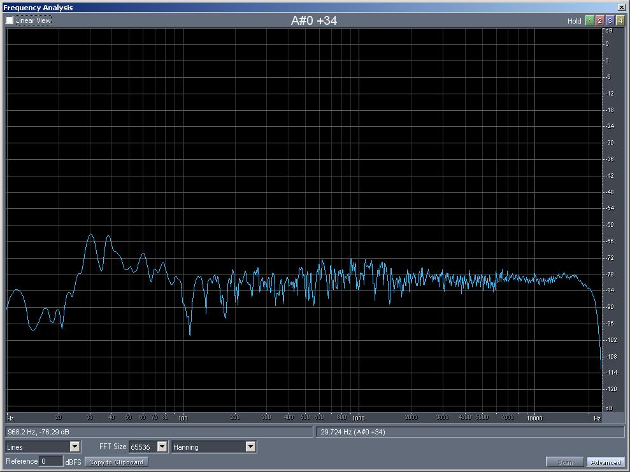Click the Copy to Clipboard button
The height and width of the screenshot is (472, 630).
(x=116, y=462)
